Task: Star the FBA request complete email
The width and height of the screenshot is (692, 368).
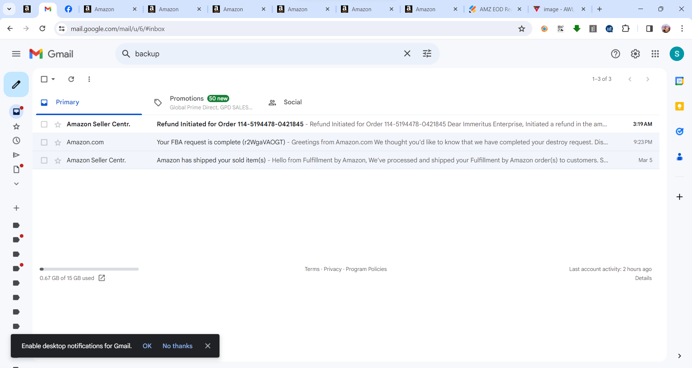Action: 58,143
